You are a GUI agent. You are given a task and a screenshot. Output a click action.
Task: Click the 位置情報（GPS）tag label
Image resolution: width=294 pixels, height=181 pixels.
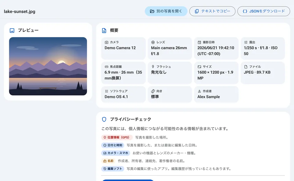click(x=118, y=137)
